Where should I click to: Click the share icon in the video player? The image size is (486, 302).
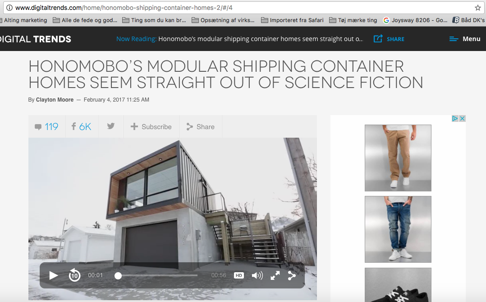[x=292, y=275]
